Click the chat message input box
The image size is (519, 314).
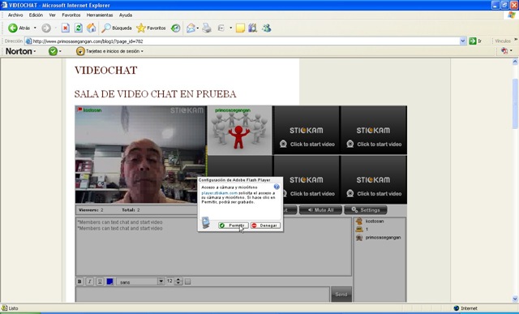point(203,295)
